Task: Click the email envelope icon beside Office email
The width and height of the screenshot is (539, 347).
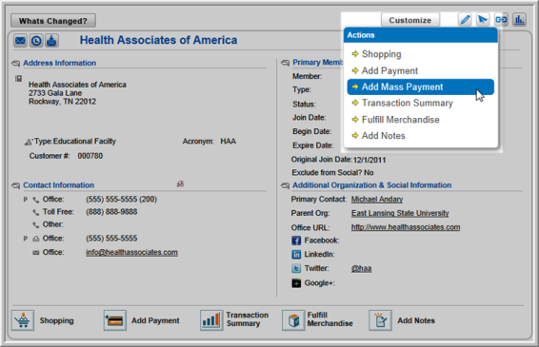Action: [x=36, y=253]
